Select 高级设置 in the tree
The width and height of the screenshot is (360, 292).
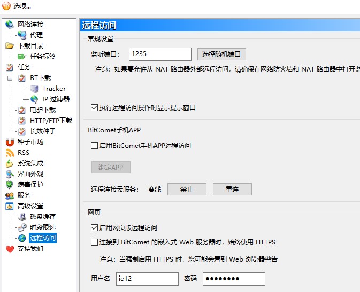coord(30,206)
